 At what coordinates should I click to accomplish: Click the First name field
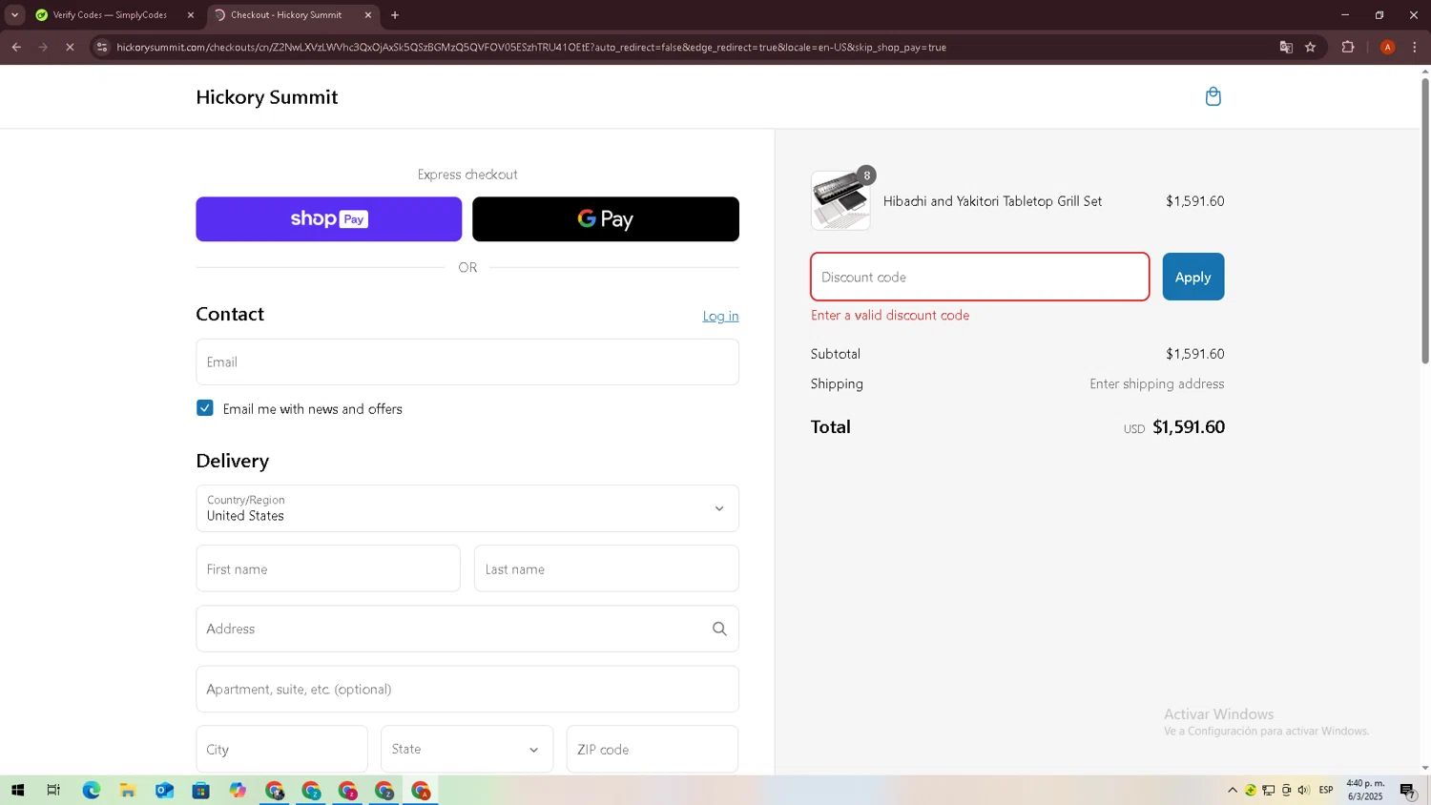tap(328, 569)
